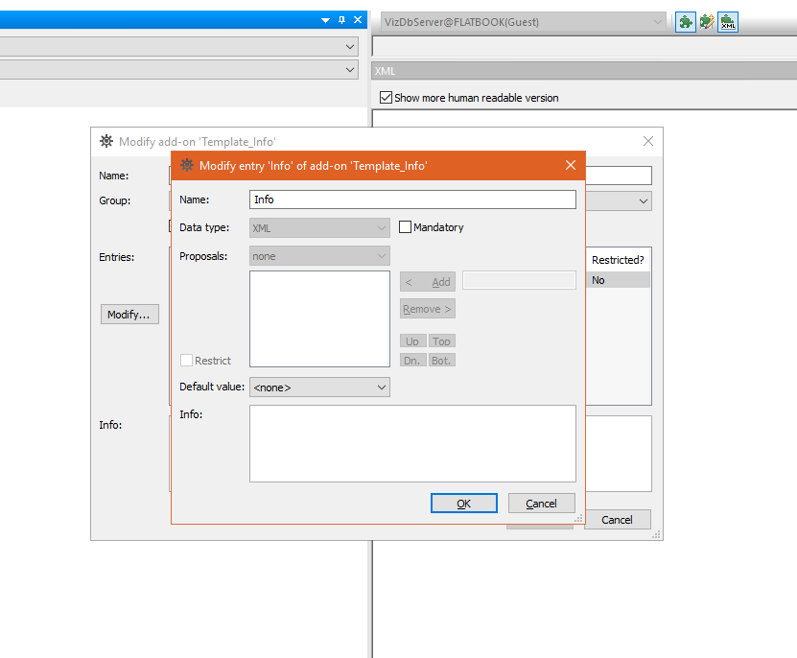The image size is (797, 658).
Task: Click the green puzzle add-on icon
Action: pos(686,21)
